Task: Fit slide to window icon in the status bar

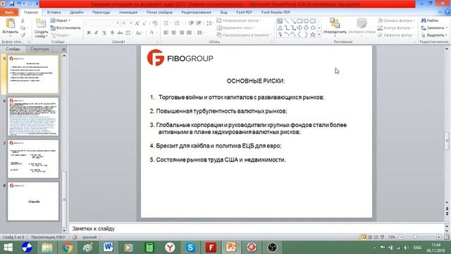Action: pyautogui.click(x=446, y=237)
